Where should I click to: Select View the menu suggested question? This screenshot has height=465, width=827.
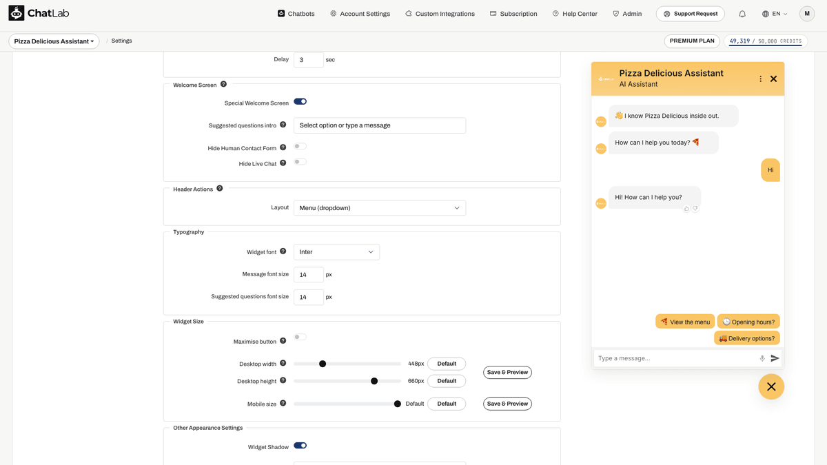[x=685, y=322]
